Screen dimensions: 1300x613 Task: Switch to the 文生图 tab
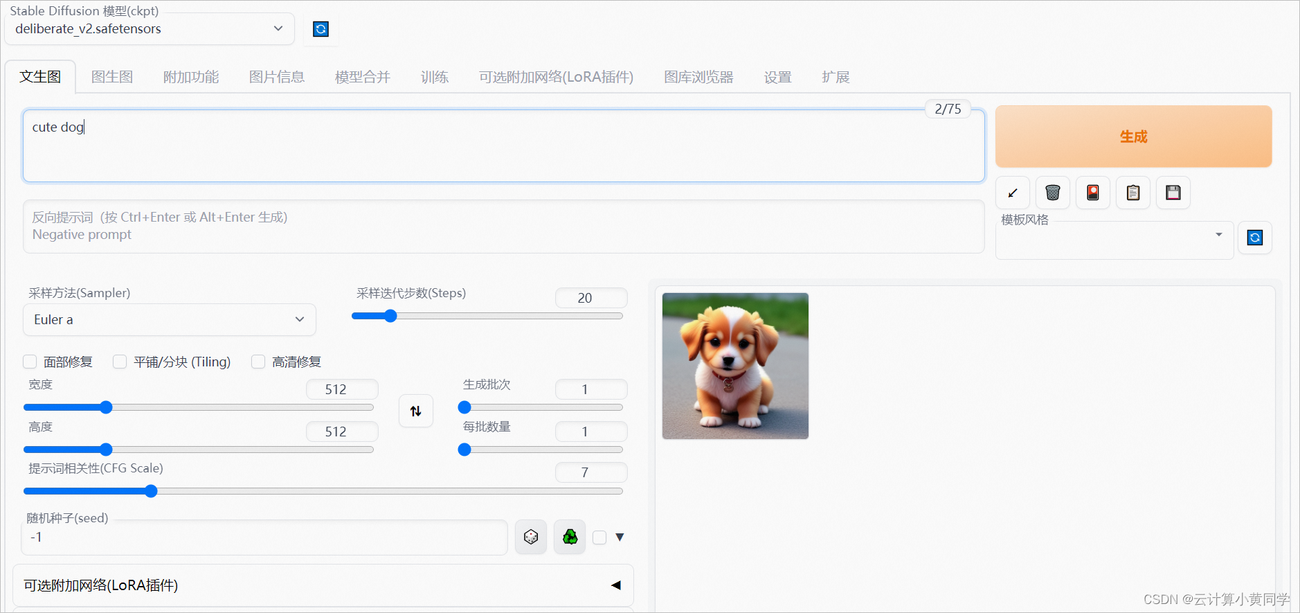click(x=40, y=77)
